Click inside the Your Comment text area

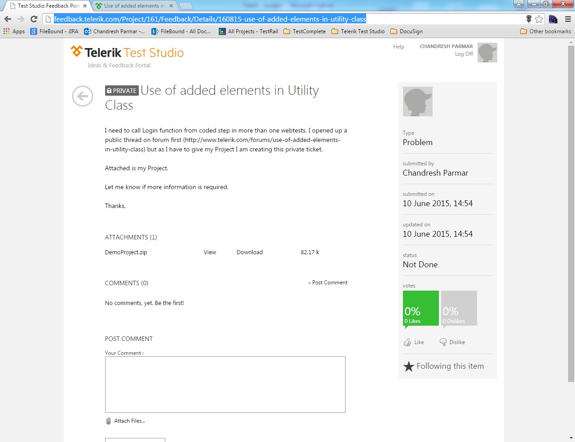(225, 385)
